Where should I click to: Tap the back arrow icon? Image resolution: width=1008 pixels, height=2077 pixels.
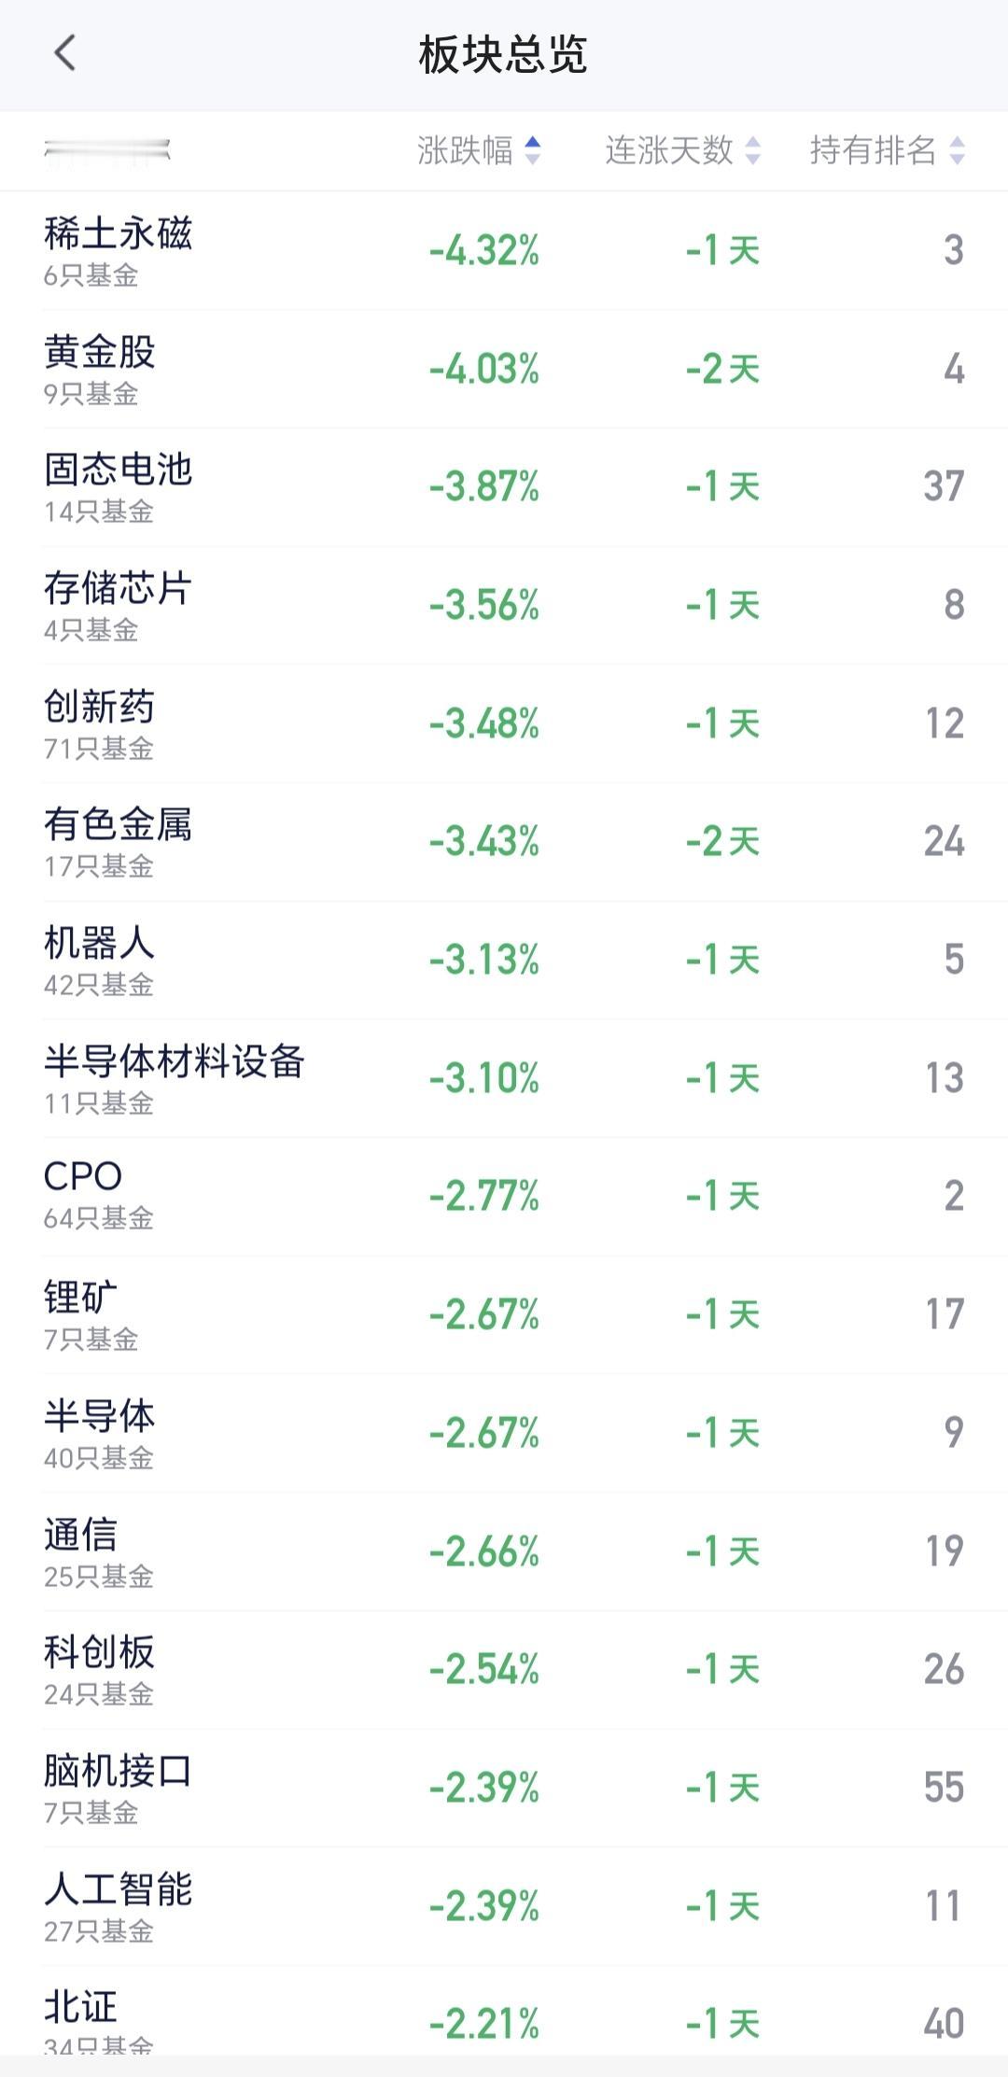tap(64, 53)
